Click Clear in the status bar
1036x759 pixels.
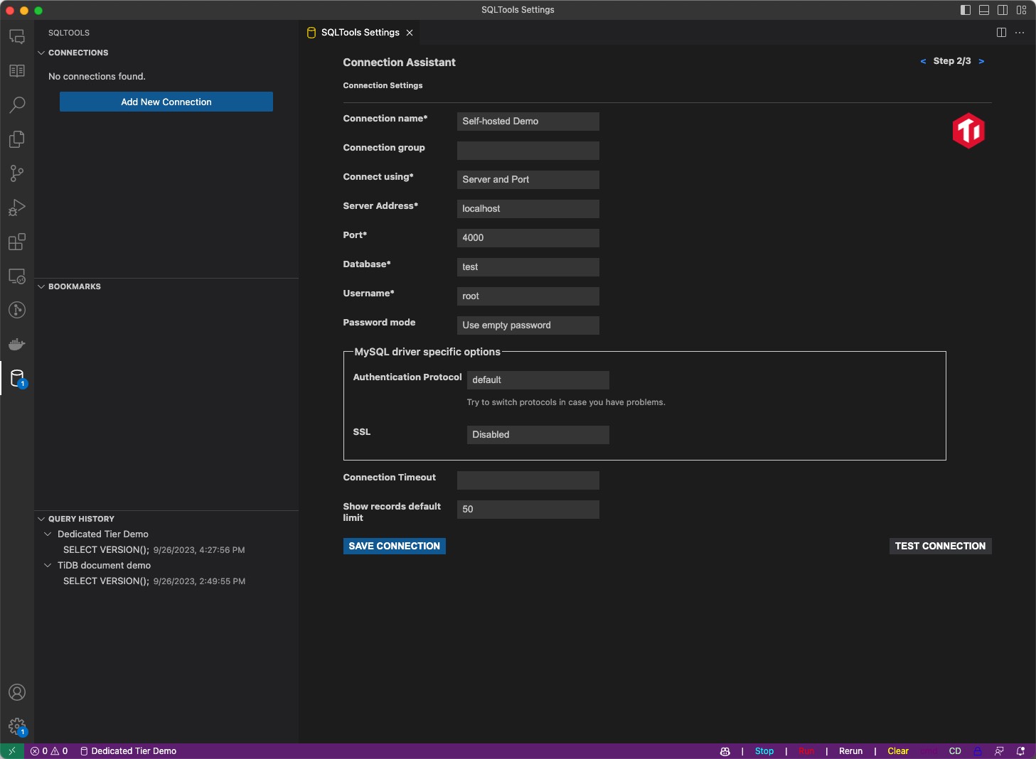898,751
